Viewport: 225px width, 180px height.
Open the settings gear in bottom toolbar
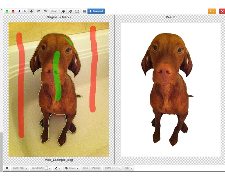7,168
